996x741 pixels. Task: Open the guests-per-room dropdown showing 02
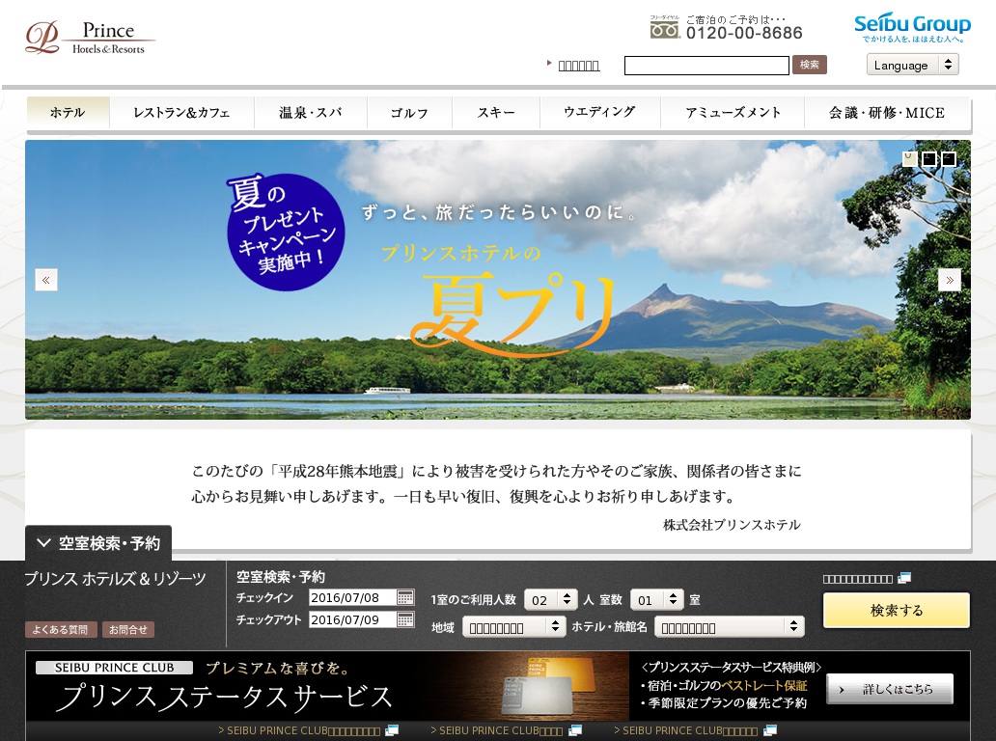click(x=550, y=599)
